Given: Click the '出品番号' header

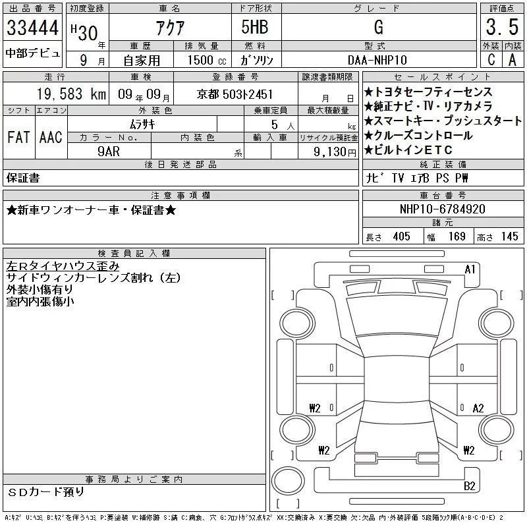Looking at the screenshot, I should click(x=32, y=8).
